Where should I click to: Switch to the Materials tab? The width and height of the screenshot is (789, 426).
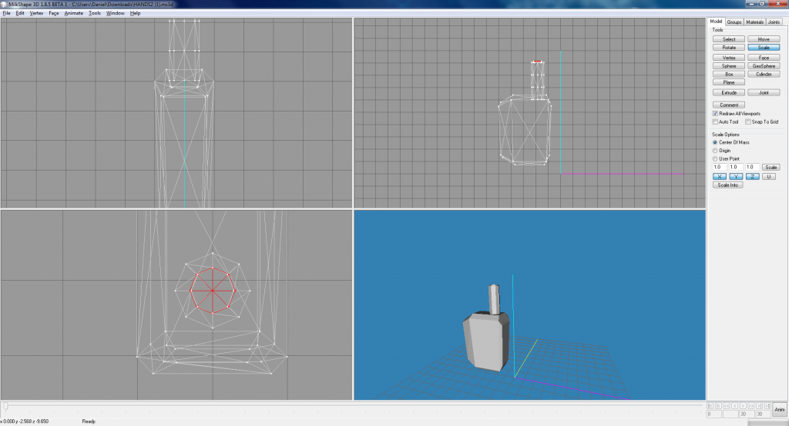[755, 22]
